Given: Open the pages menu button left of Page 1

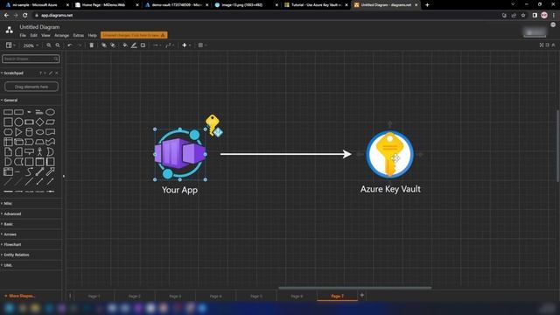Looking at the screenshot, I should pos(70,296).
